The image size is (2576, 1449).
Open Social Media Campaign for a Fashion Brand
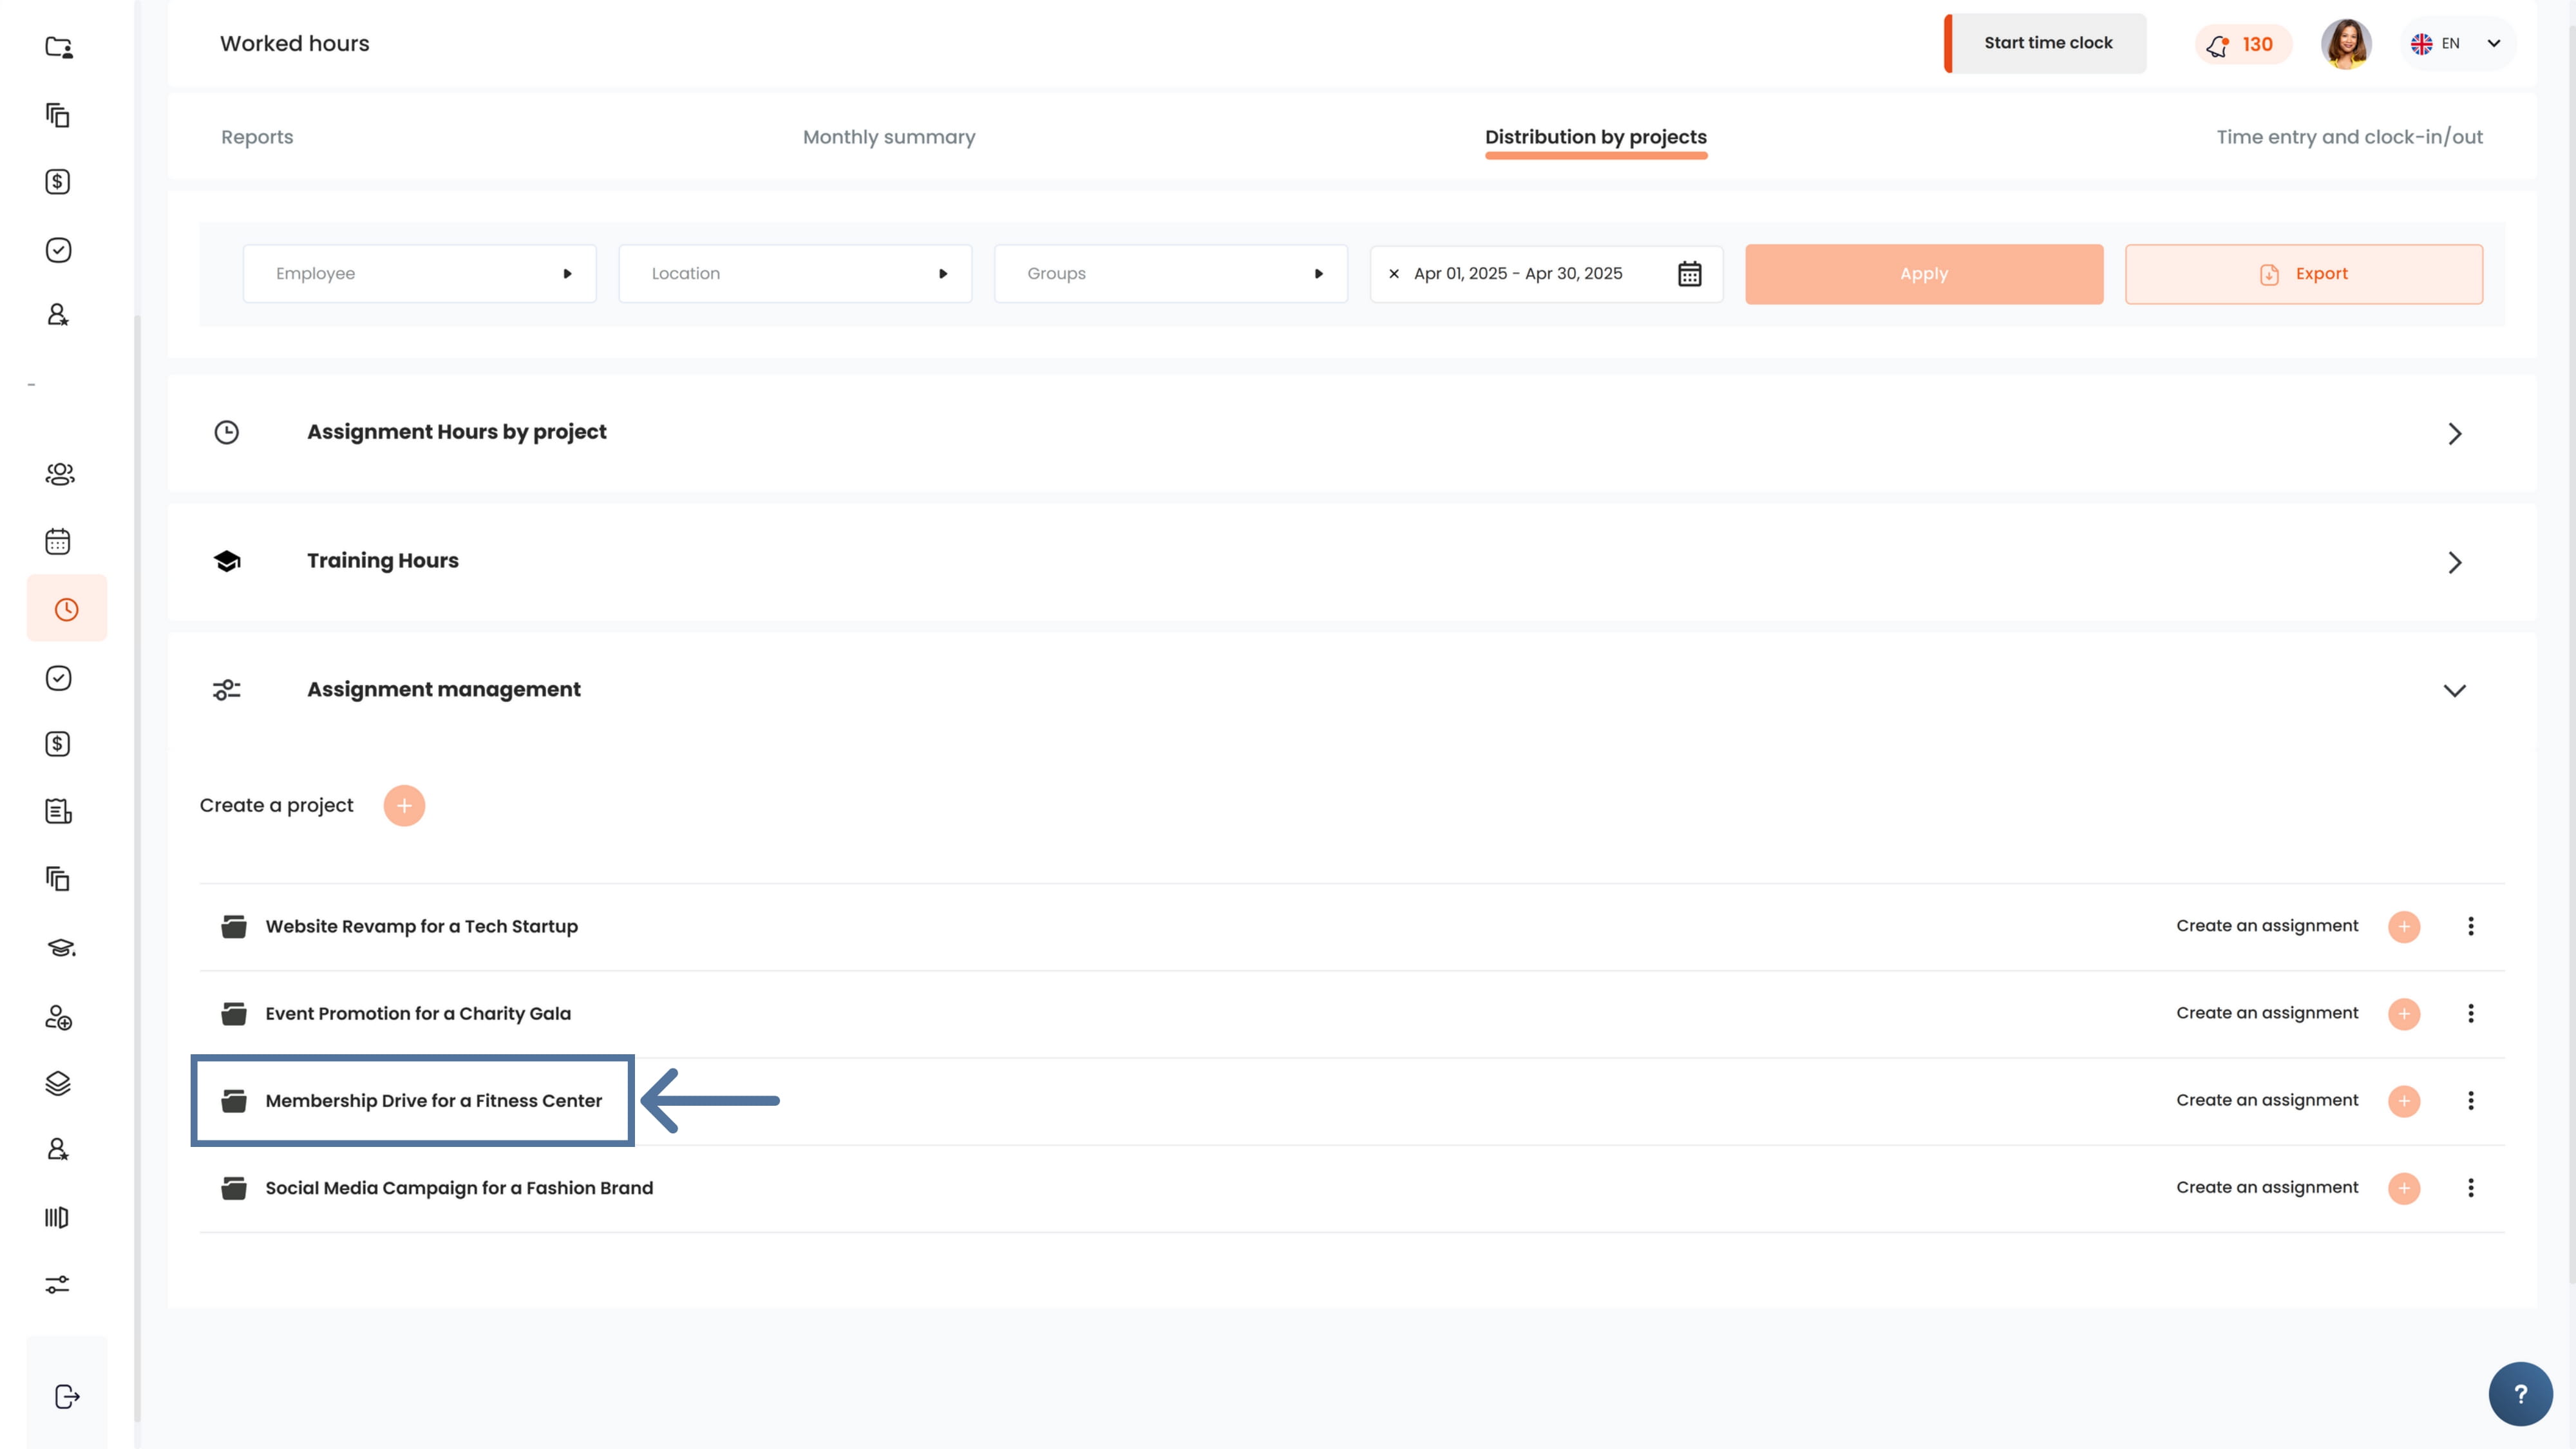(x=459, y=1188)
